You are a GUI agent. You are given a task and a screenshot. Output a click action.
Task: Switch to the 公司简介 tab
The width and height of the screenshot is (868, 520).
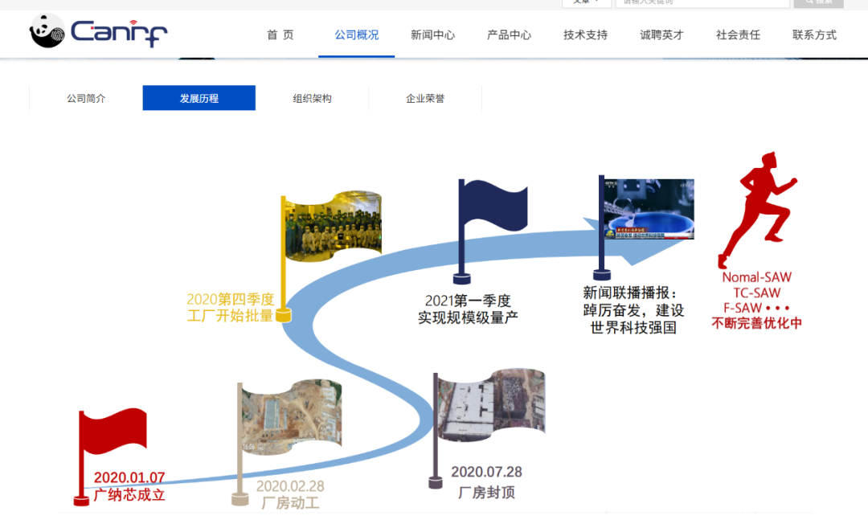(x=86, y=98)
